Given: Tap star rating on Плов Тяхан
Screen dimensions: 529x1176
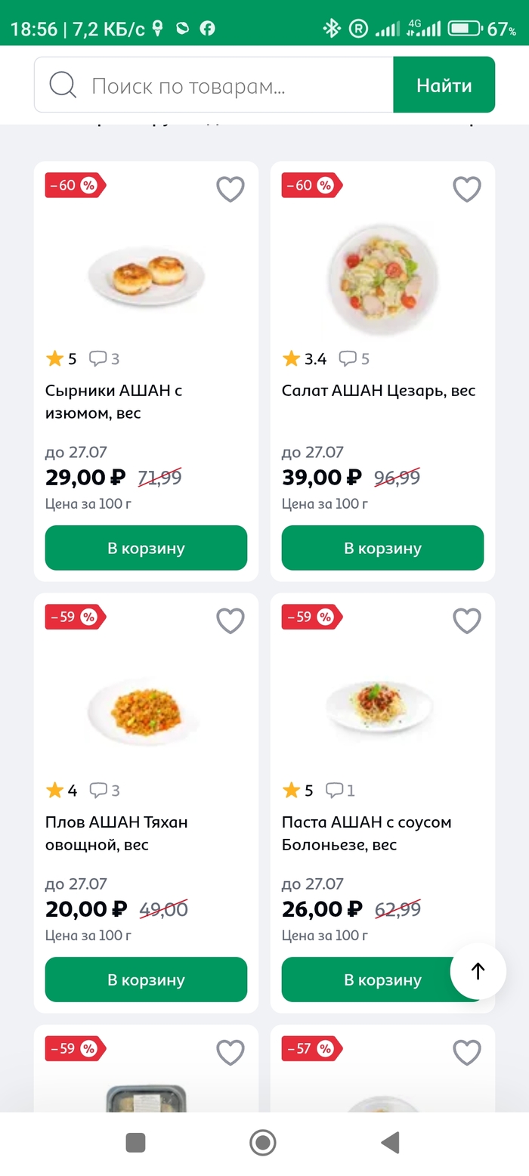Looking at the screenshot, I should click(55, 791).
